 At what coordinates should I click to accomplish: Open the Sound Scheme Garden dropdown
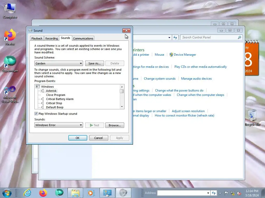pyautogui.click(x=59, y=63)
